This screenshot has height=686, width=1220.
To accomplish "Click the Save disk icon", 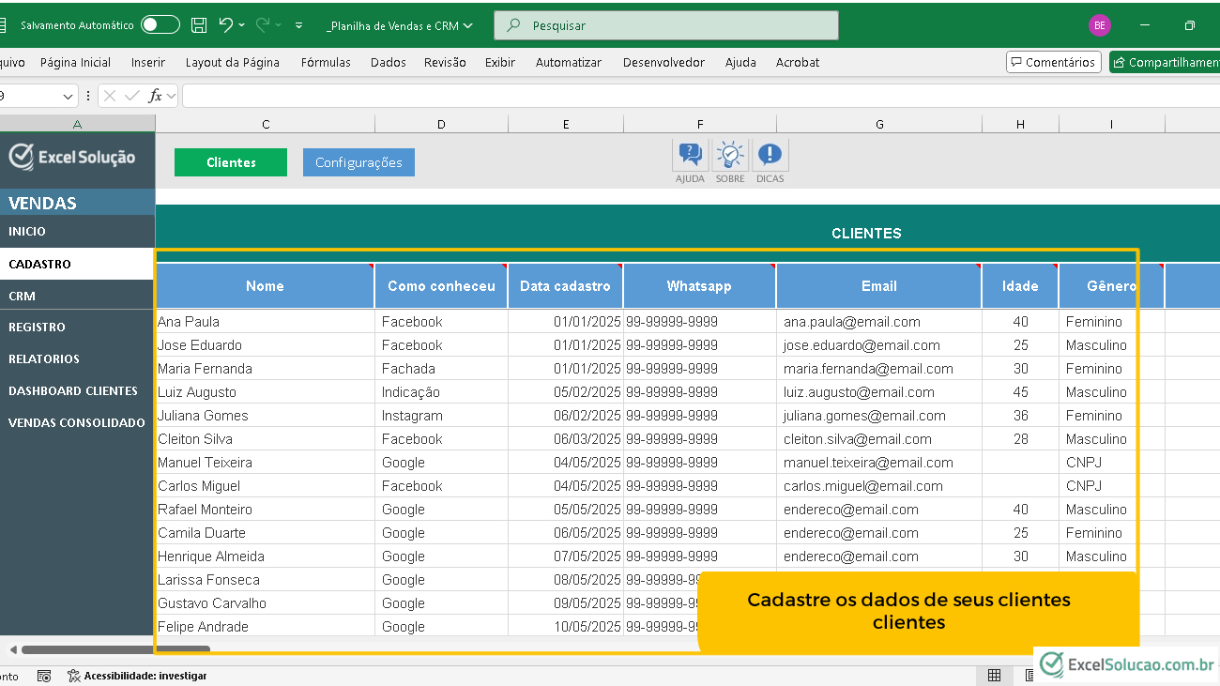I will [x=199, y=25].
